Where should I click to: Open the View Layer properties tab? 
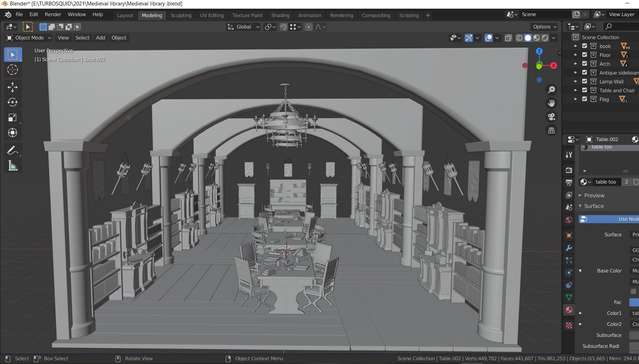569,195
